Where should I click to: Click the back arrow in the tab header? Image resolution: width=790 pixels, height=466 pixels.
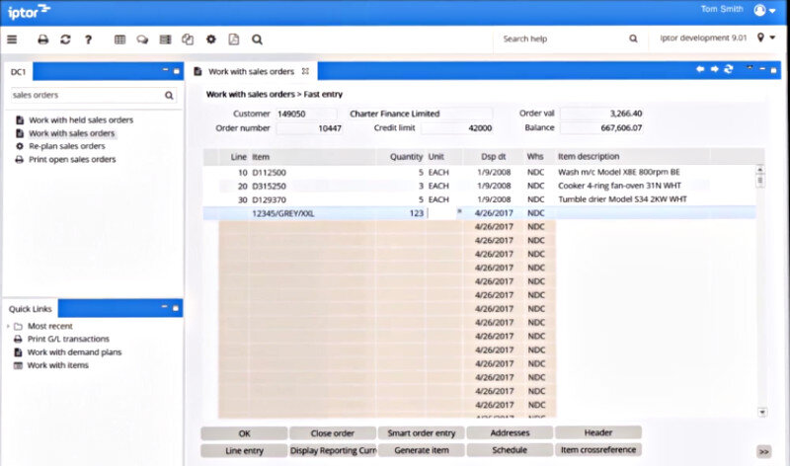pyautogui.click(x=700, y=70)
